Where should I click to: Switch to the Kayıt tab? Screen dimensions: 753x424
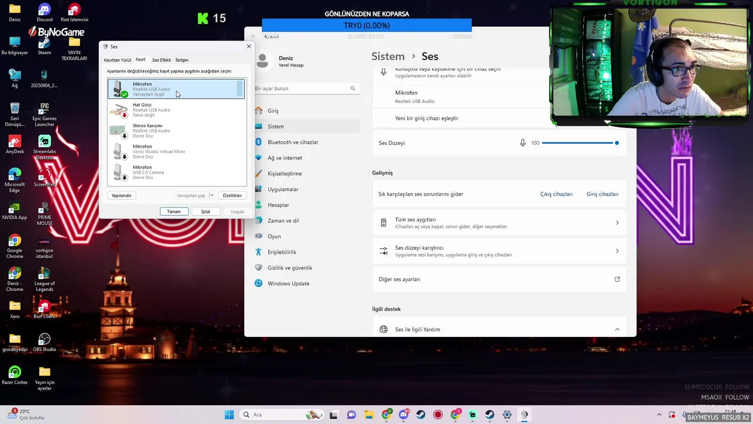click(x=141, y=59)
